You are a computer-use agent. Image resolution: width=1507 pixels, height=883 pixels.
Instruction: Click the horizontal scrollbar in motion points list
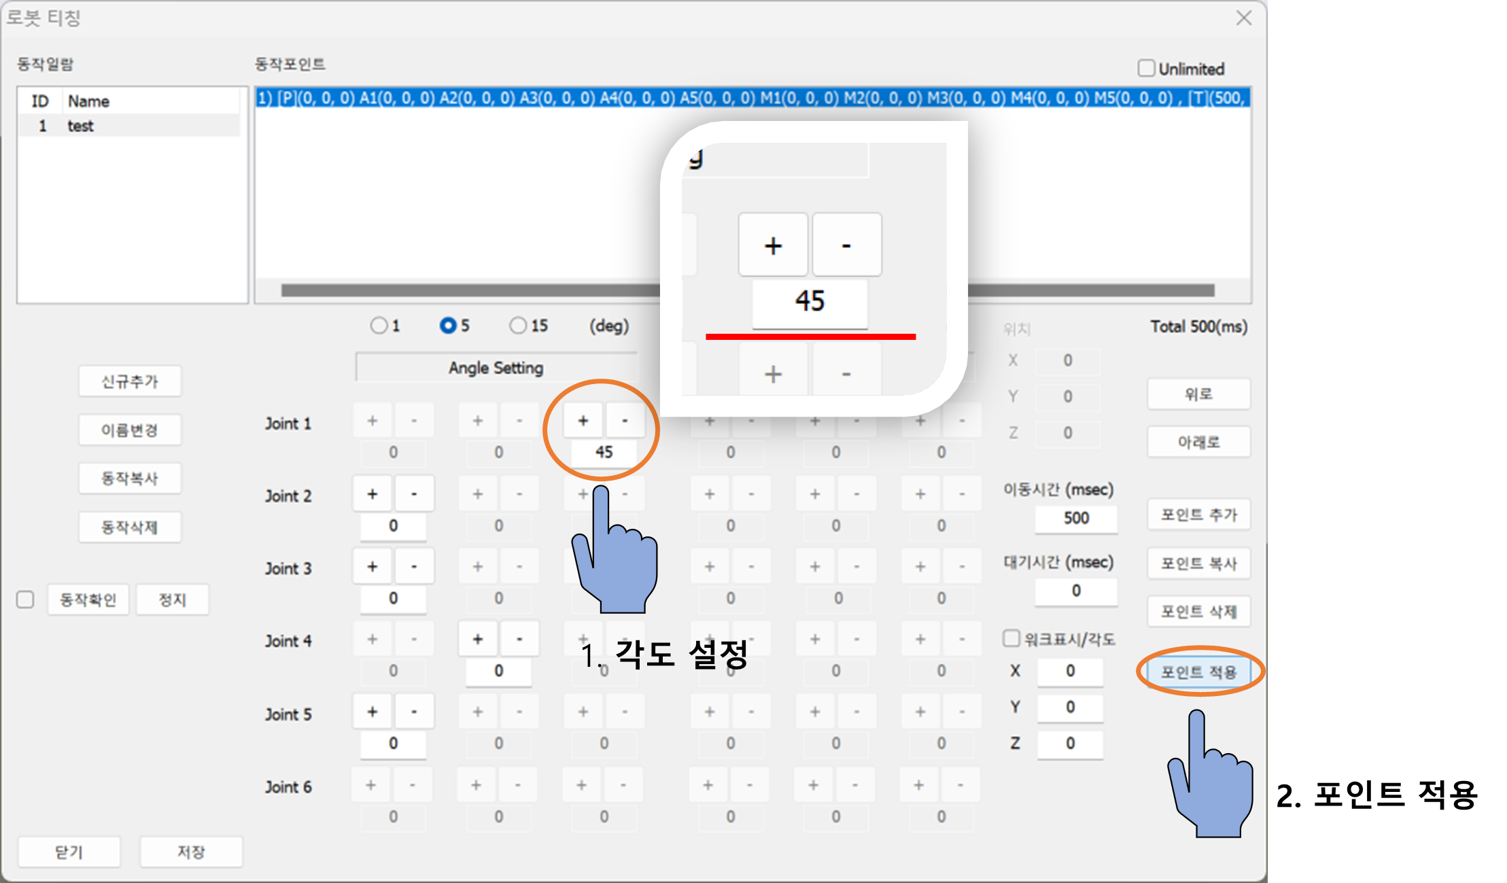[469, 290]
